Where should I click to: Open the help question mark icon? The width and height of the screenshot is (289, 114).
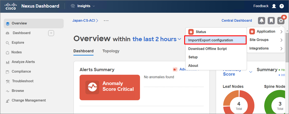282,6
